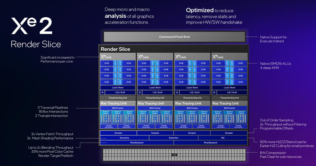The width and height of the screenshot is (316, 166).
Task: Click the 'Programmable Offsets' text
Action: click(x=276, y=129)
